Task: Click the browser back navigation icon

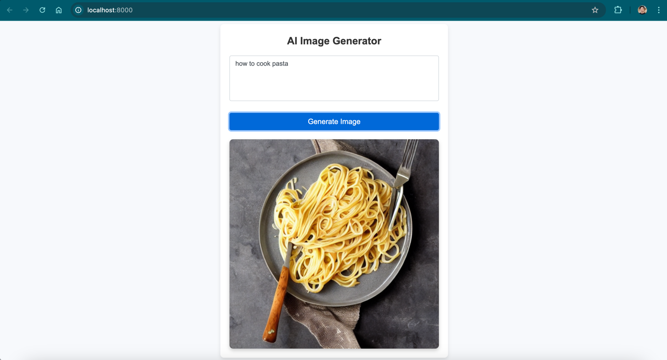Action: pos(9,10)
